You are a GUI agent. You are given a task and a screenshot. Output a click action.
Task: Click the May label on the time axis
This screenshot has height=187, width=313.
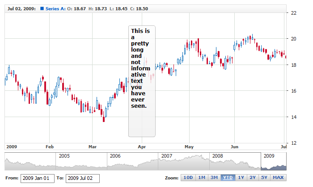189,146
